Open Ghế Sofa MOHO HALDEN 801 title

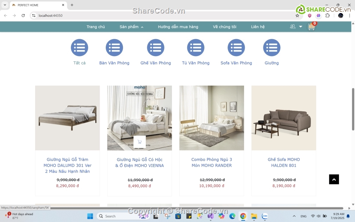(284, 163)
